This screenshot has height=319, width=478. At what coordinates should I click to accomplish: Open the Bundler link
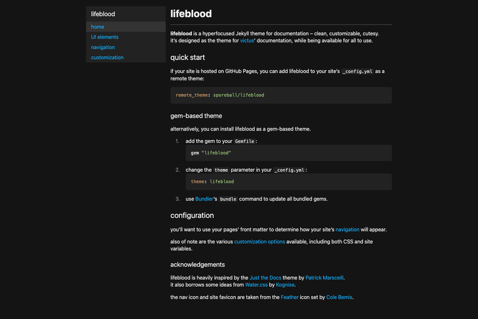click(204, 199)
